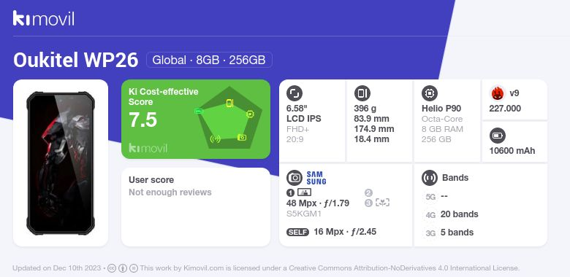Open the Oukitel WP26 phone image

[61, 163]
